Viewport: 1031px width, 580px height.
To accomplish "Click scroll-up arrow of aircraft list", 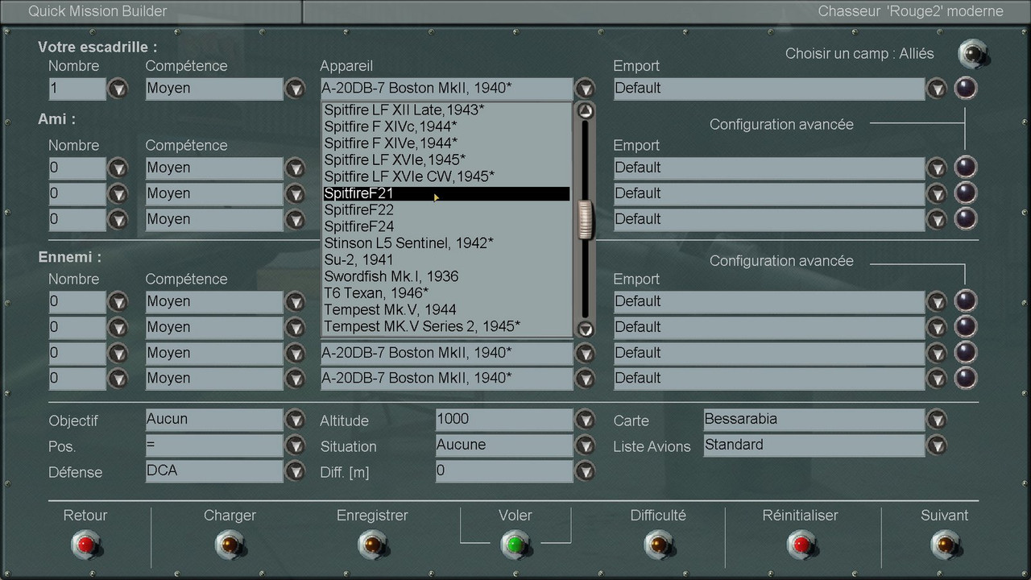I will click(x=586, y=111).
